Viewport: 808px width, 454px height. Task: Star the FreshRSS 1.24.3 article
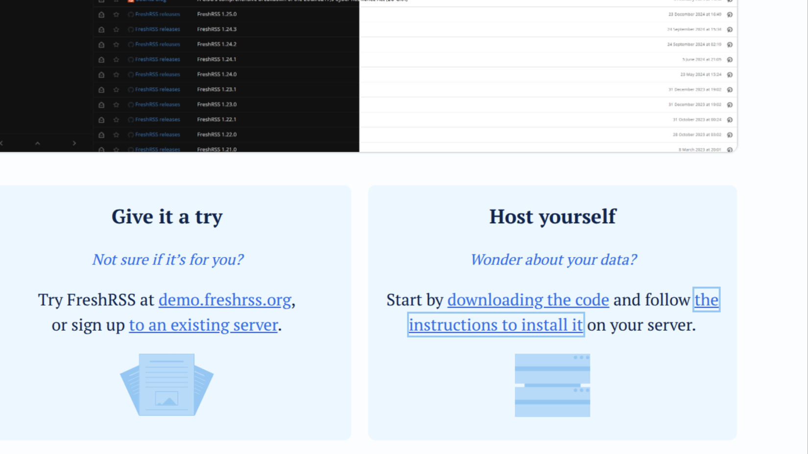(x=116, y=29)
